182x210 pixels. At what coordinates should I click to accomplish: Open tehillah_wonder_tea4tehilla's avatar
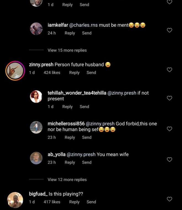[36, 97]
